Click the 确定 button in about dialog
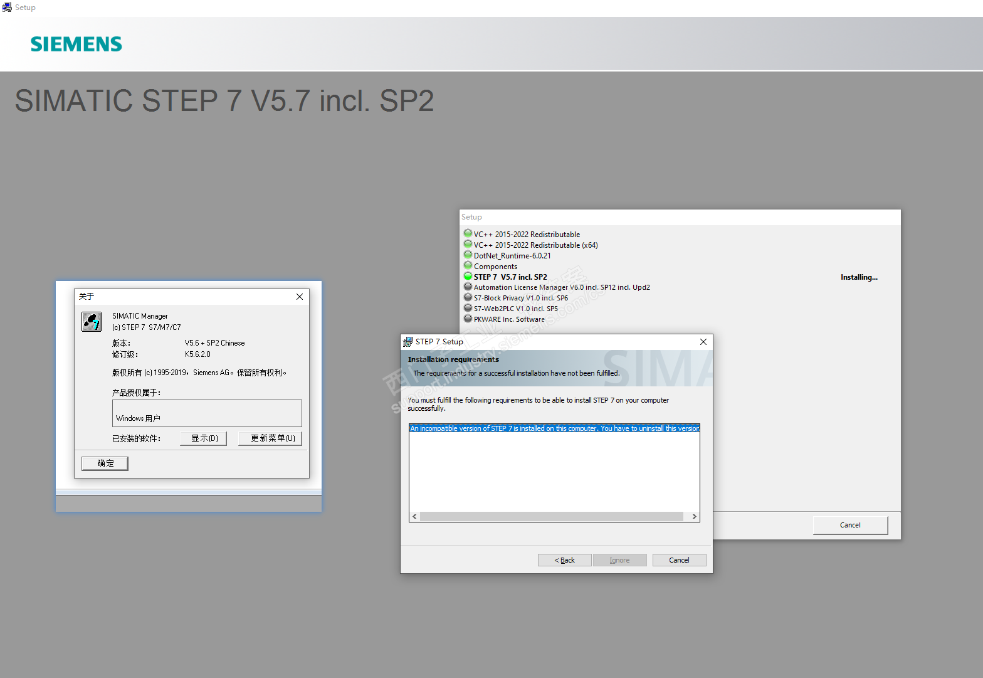The image size is (983, 678). [105, 463]
